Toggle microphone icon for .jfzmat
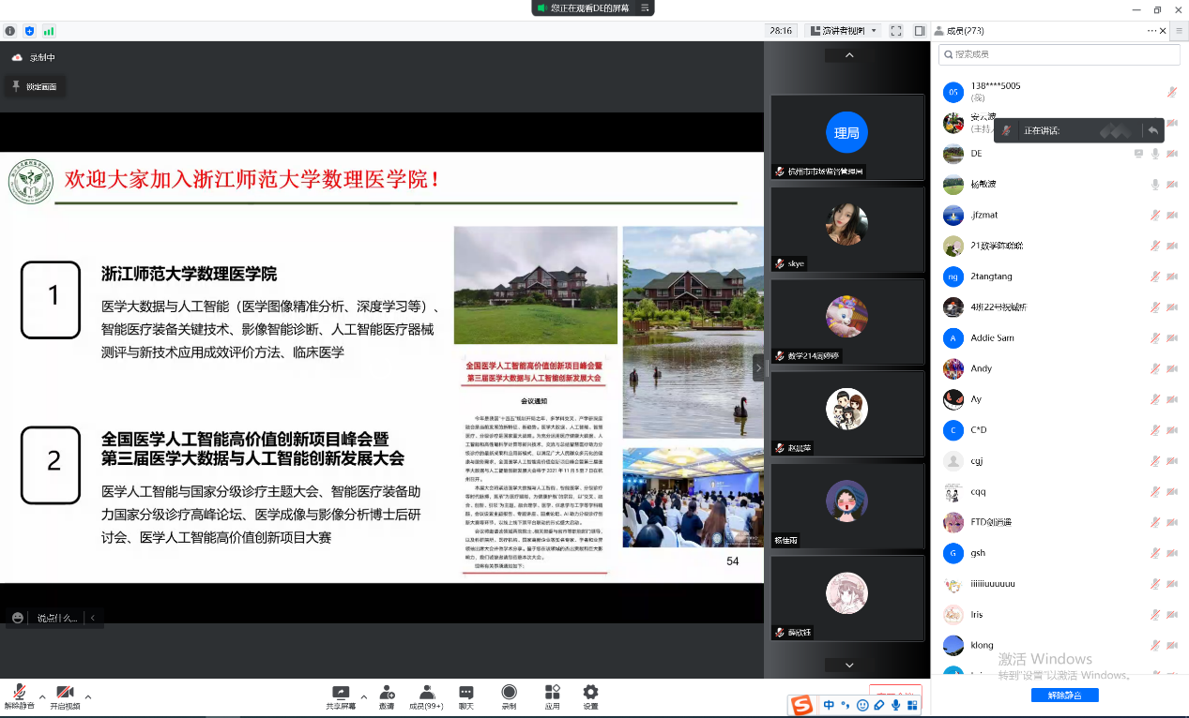Viewport: 1189px width, 718px height. click(x=1155, y=215)
